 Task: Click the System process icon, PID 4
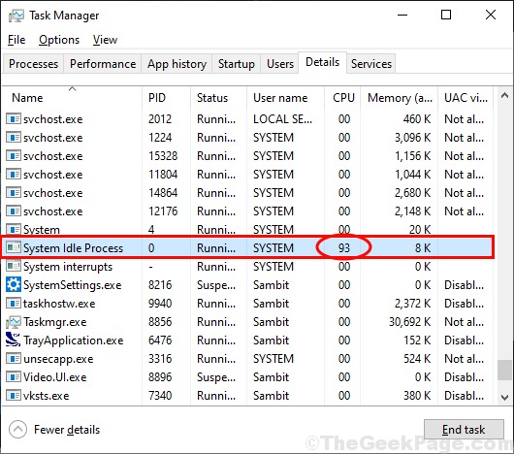coord(14,229)
